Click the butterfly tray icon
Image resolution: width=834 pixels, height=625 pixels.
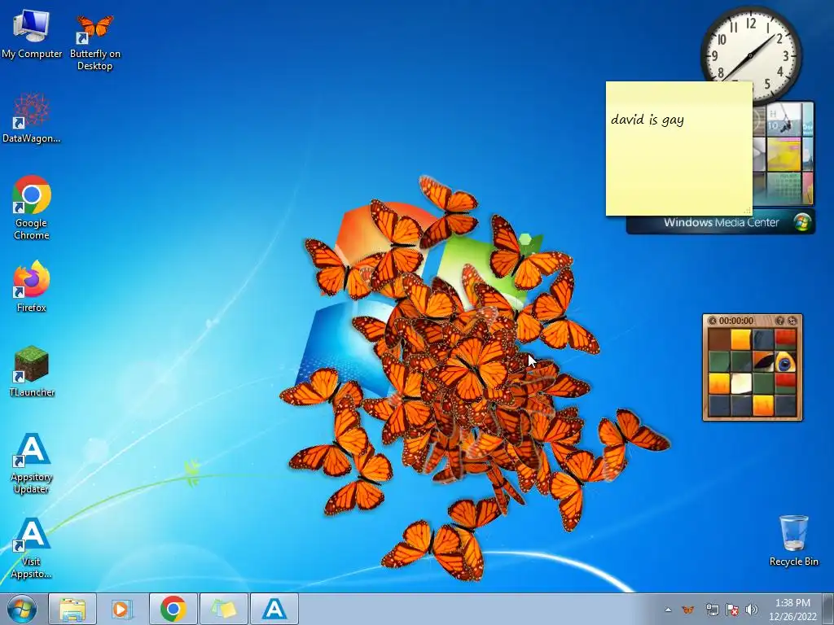point(687,610)
